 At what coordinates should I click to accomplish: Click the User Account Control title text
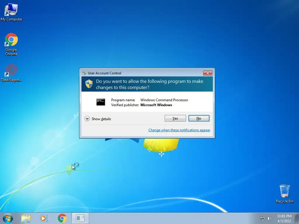(105, 73)
